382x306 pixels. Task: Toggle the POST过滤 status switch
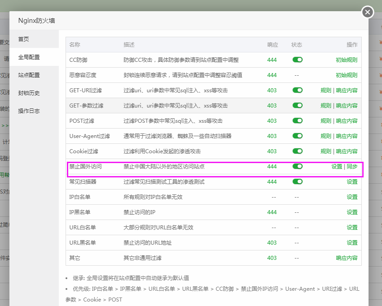point(298,121)
